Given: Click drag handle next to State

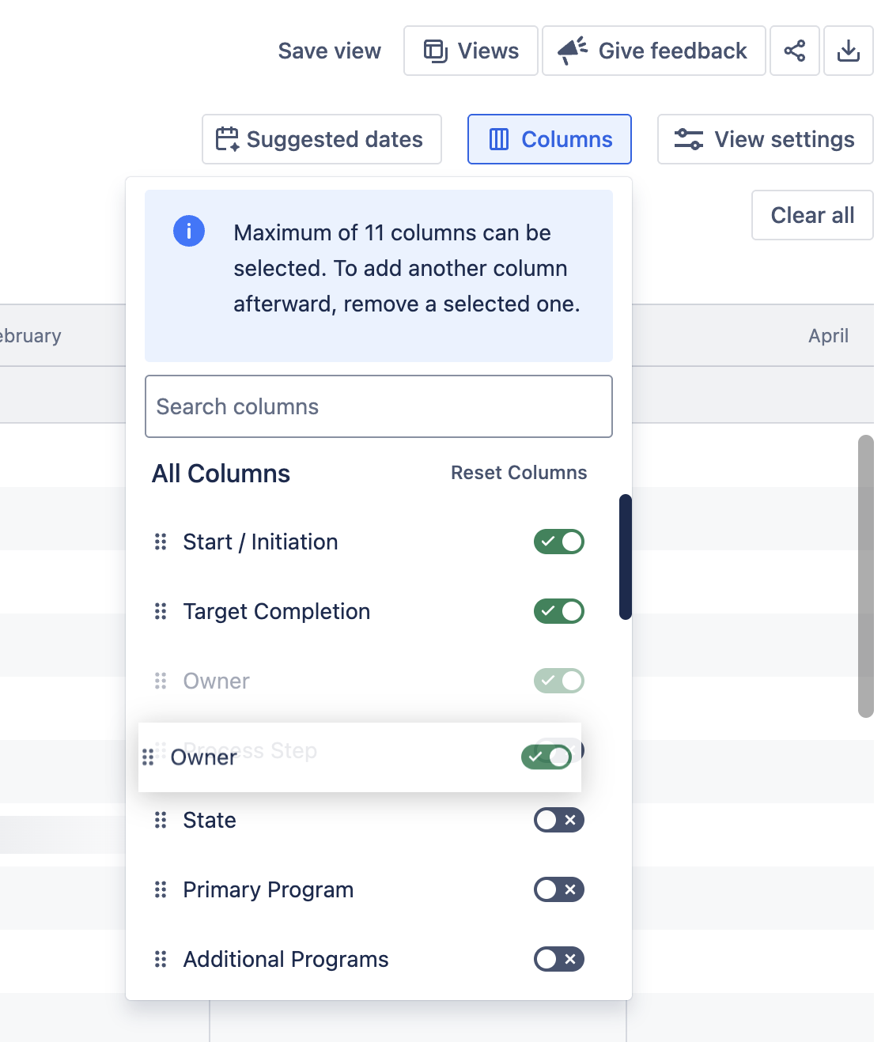Looking at the screenshot, I should coord(161,820).
